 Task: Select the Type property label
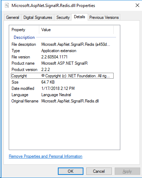click(16, 51)
